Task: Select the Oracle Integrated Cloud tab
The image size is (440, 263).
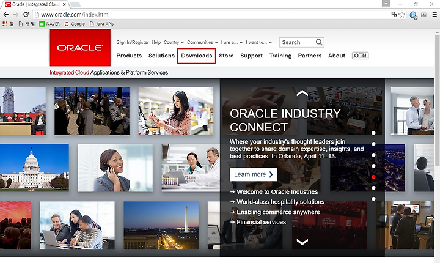Action: click(x=35, y=4)
